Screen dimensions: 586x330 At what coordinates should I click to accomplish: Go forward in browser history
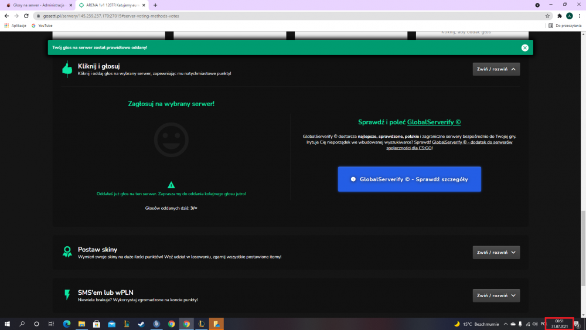16,16
